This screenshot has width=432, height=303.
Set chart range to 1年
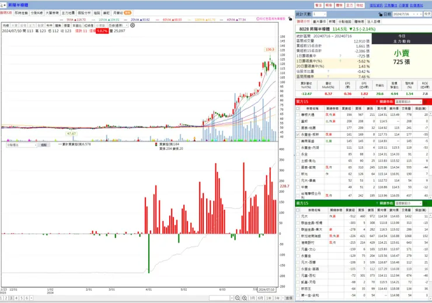click(x=269, y=298)
